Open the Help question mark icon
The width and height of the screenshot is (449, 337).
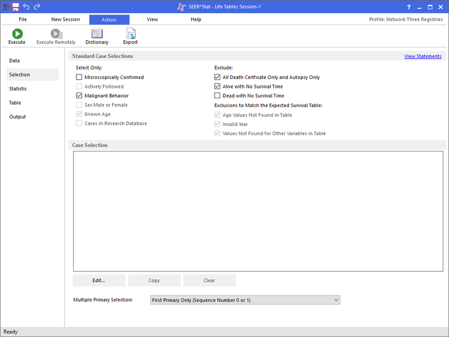(409, 6)
